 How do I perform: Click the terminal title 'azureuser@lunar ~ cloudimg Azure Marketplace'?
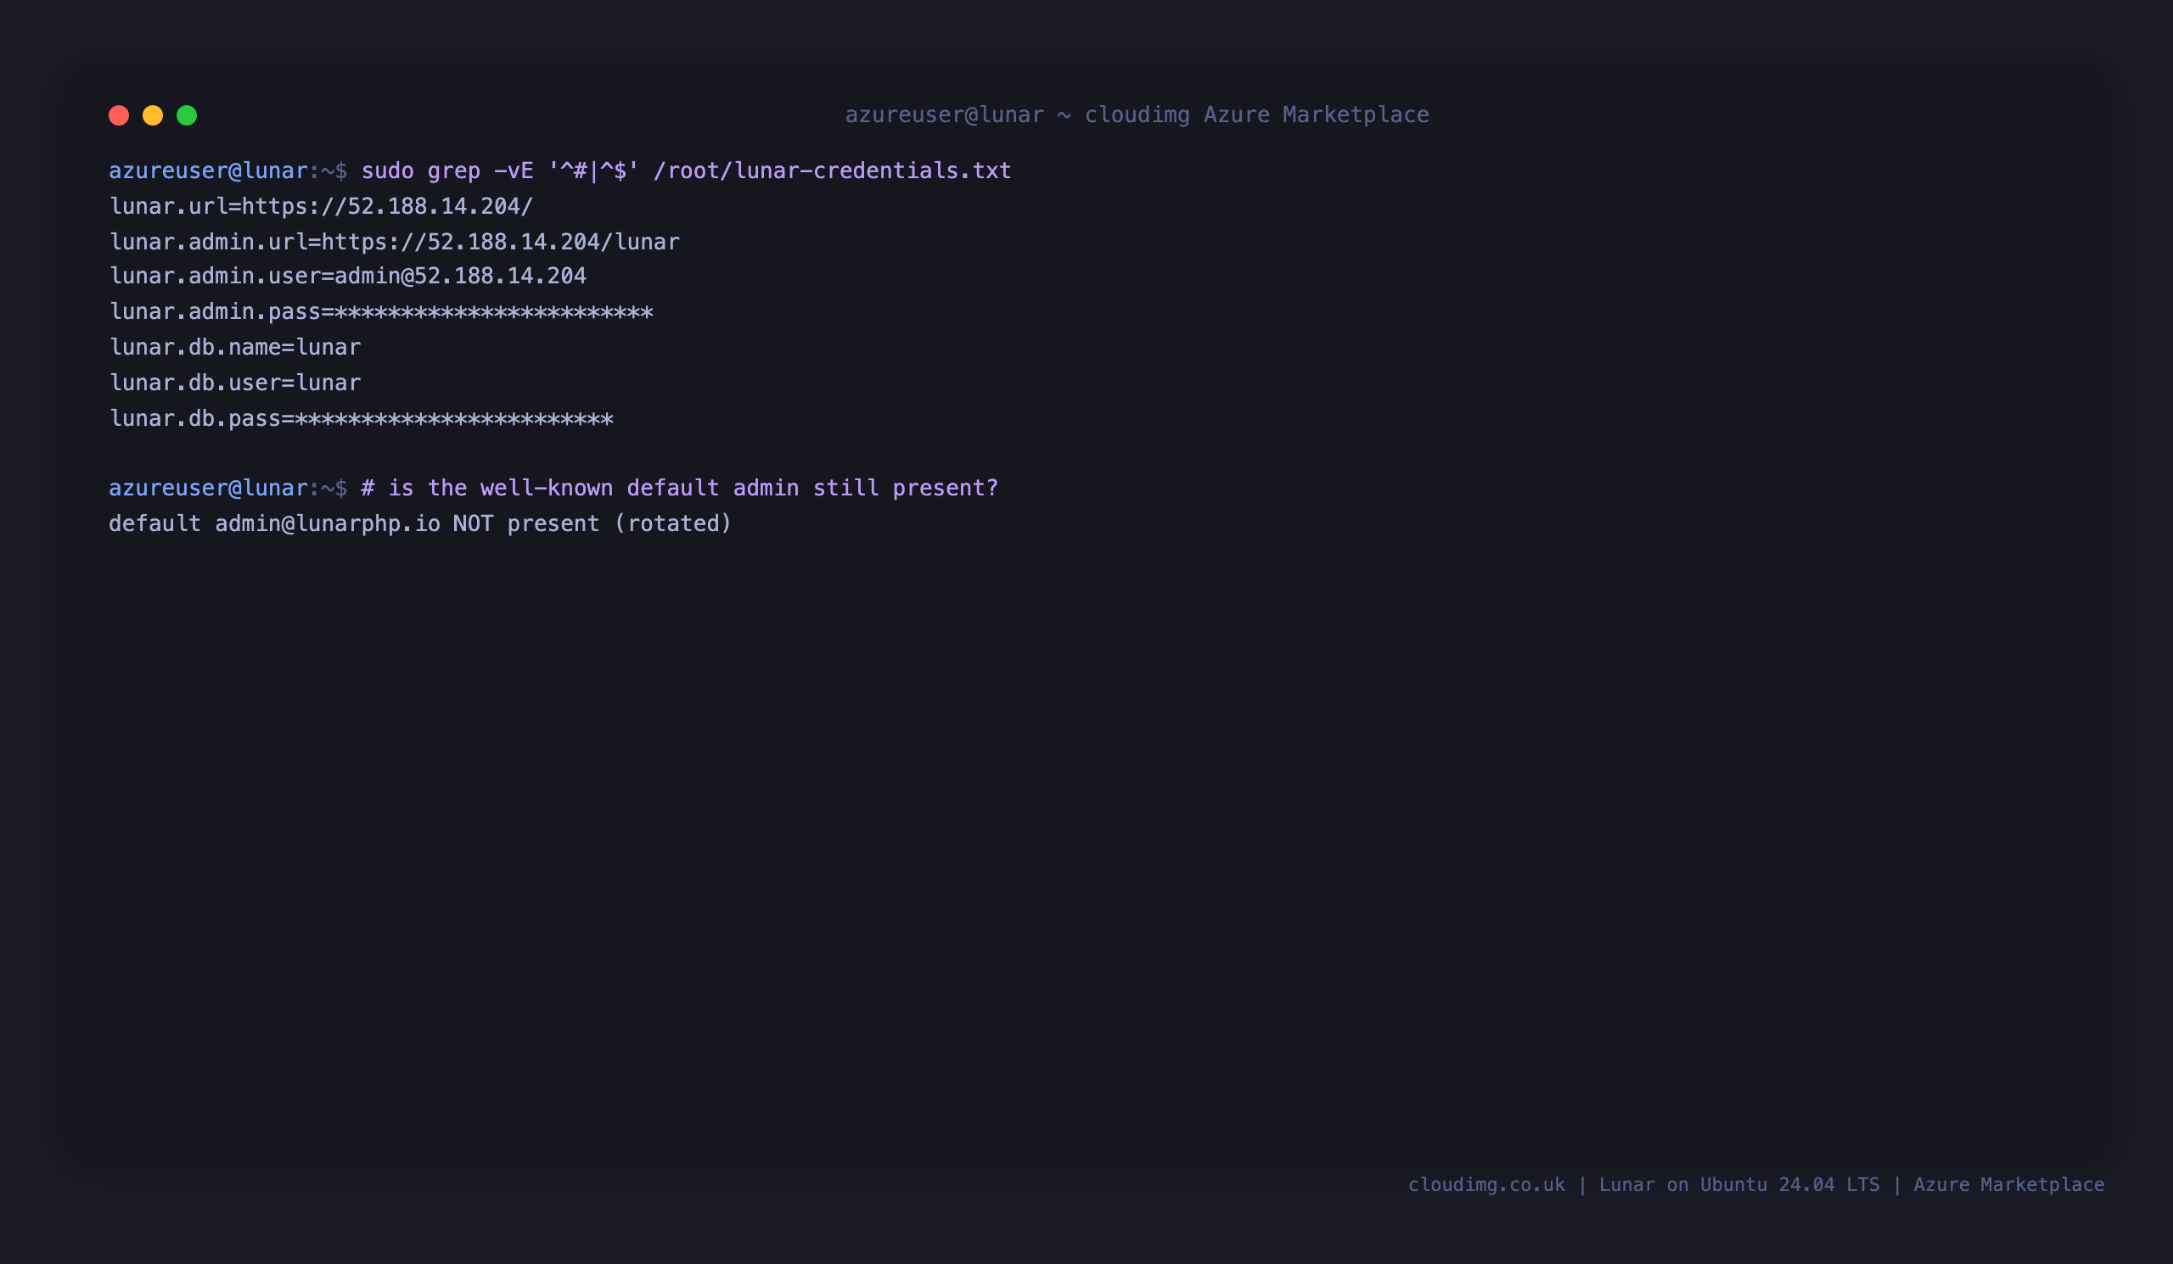click(1137, 115)
